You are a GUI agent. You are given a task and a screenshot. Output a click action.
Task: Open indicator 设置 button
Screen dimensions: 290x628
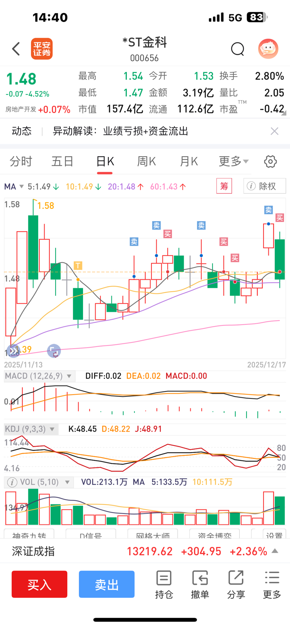point(274,534)
